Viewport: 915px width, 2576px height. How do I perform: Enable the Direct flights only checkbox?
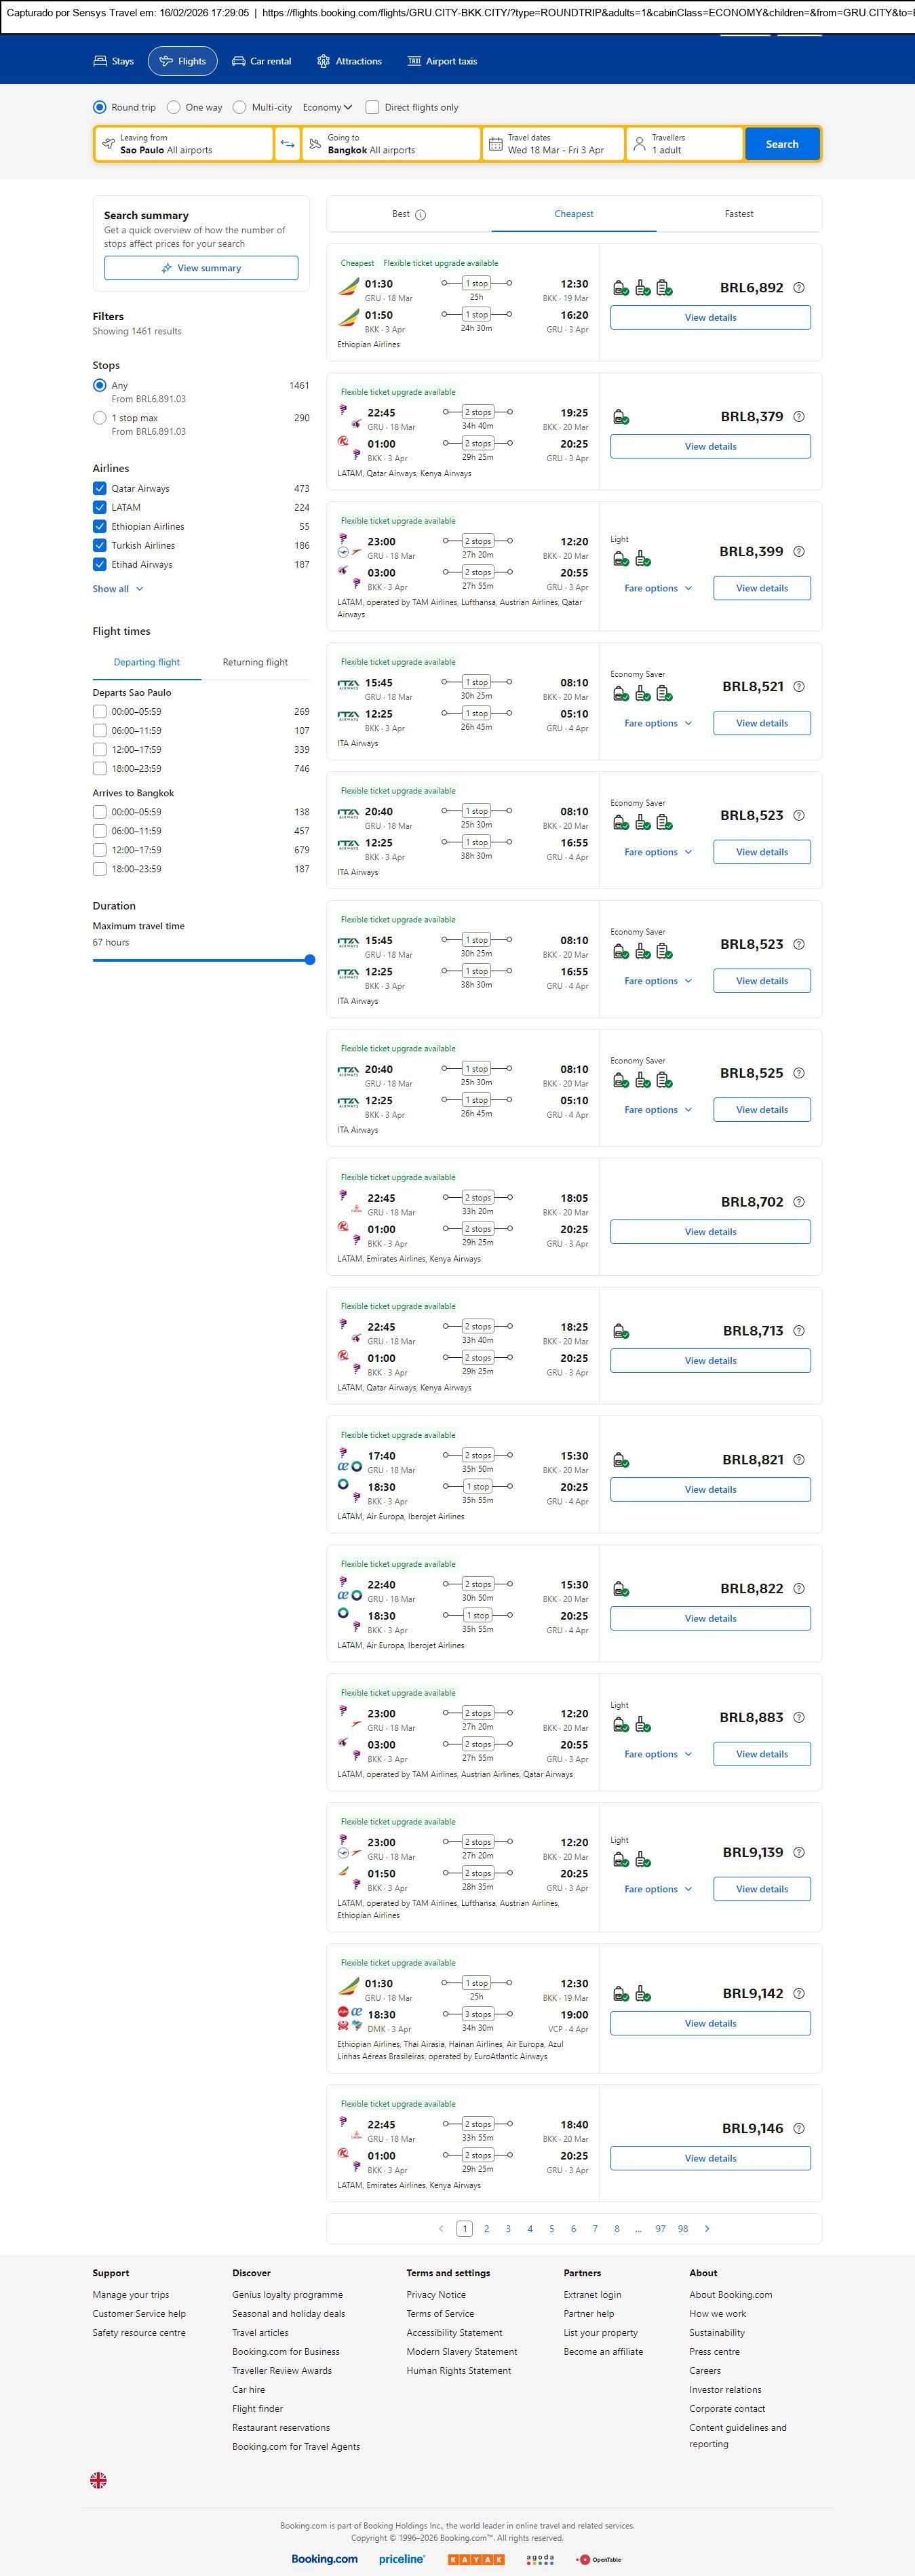pos(372,107)
